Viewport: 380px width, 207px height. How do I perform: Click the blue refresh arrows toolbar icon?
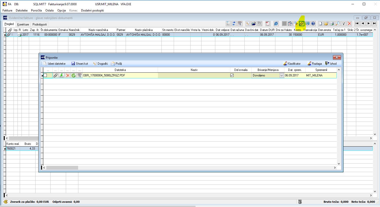tap(234, 24)
